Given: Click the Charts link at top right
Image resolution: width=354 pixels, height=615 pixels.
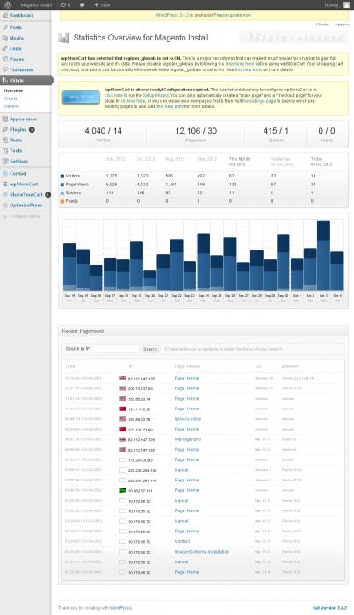Looking at the screenshot, I should pos(321,25).
